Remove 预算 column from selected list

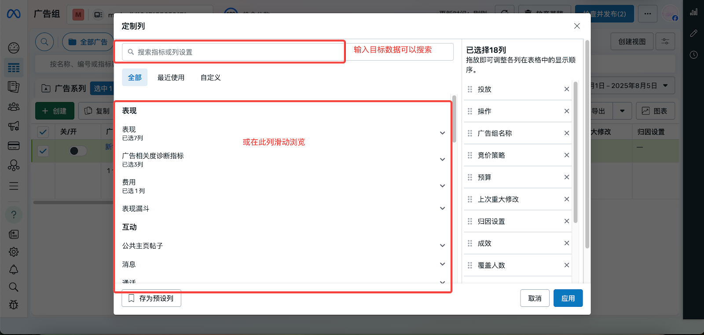[x=567, y=177]
